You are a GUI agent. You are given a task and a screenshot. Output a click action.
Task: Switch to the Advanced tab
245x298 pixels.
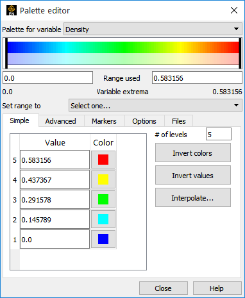[61, 121]
